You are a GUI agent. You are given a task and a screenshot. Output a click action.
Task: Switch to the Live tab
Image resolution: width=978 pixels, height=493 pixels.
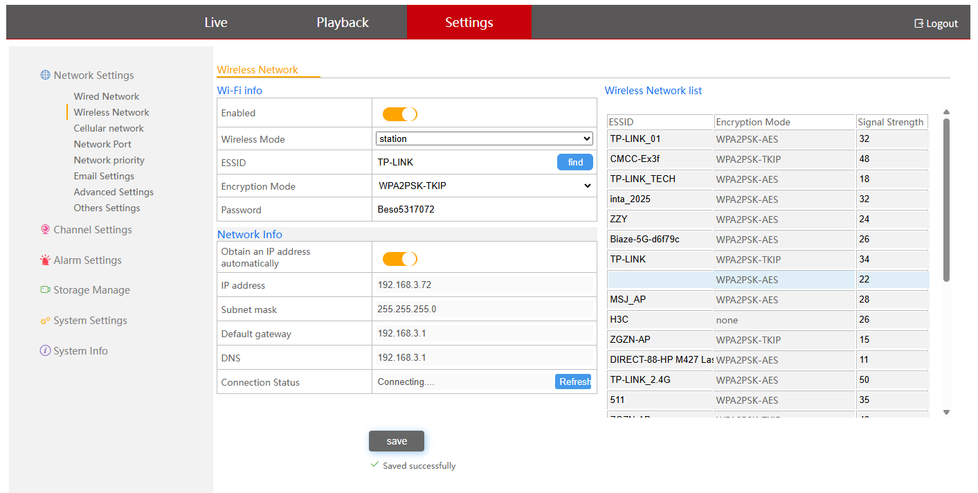tap(216, 23)
